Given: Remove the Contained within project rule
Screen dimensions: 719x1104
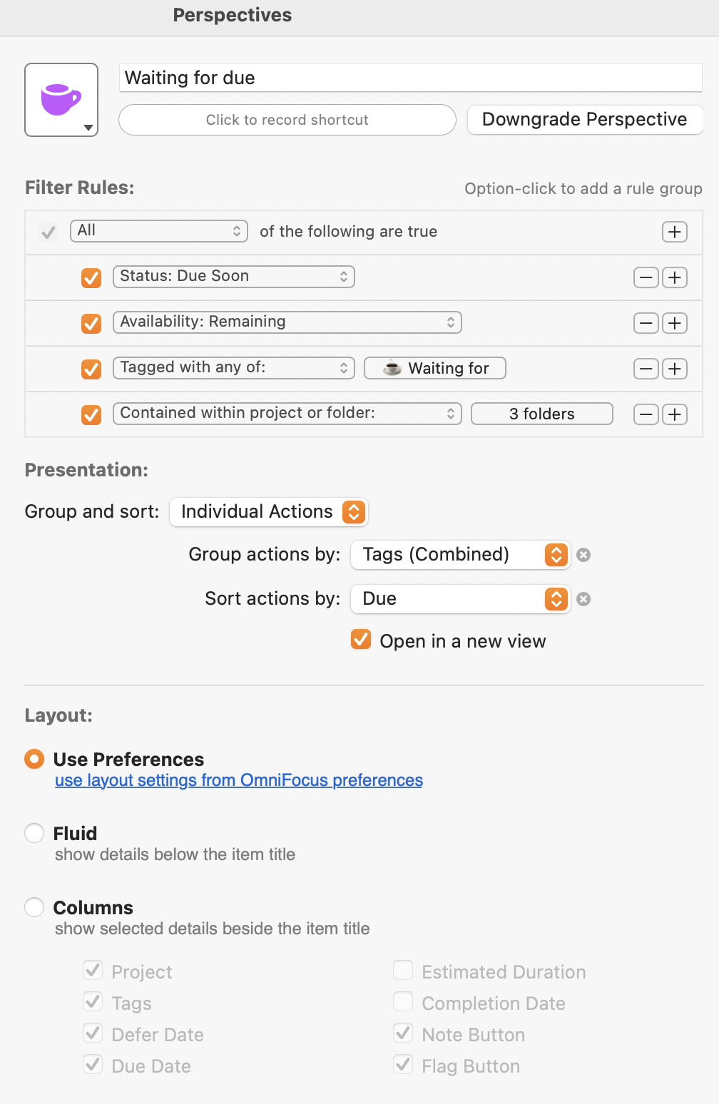Looking at the screenshot, I should pyautogui.click(x=646, y=414).
